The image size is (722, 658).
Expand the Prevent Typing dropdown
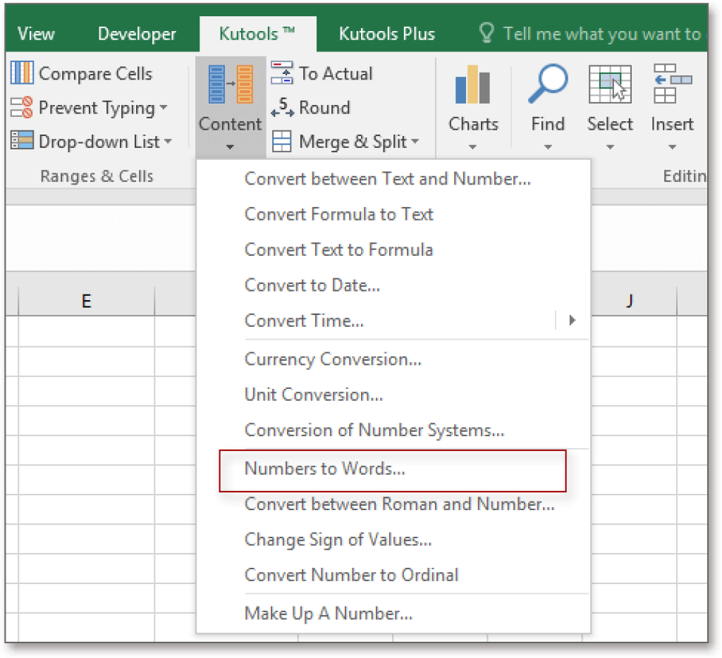coord(162,108)
